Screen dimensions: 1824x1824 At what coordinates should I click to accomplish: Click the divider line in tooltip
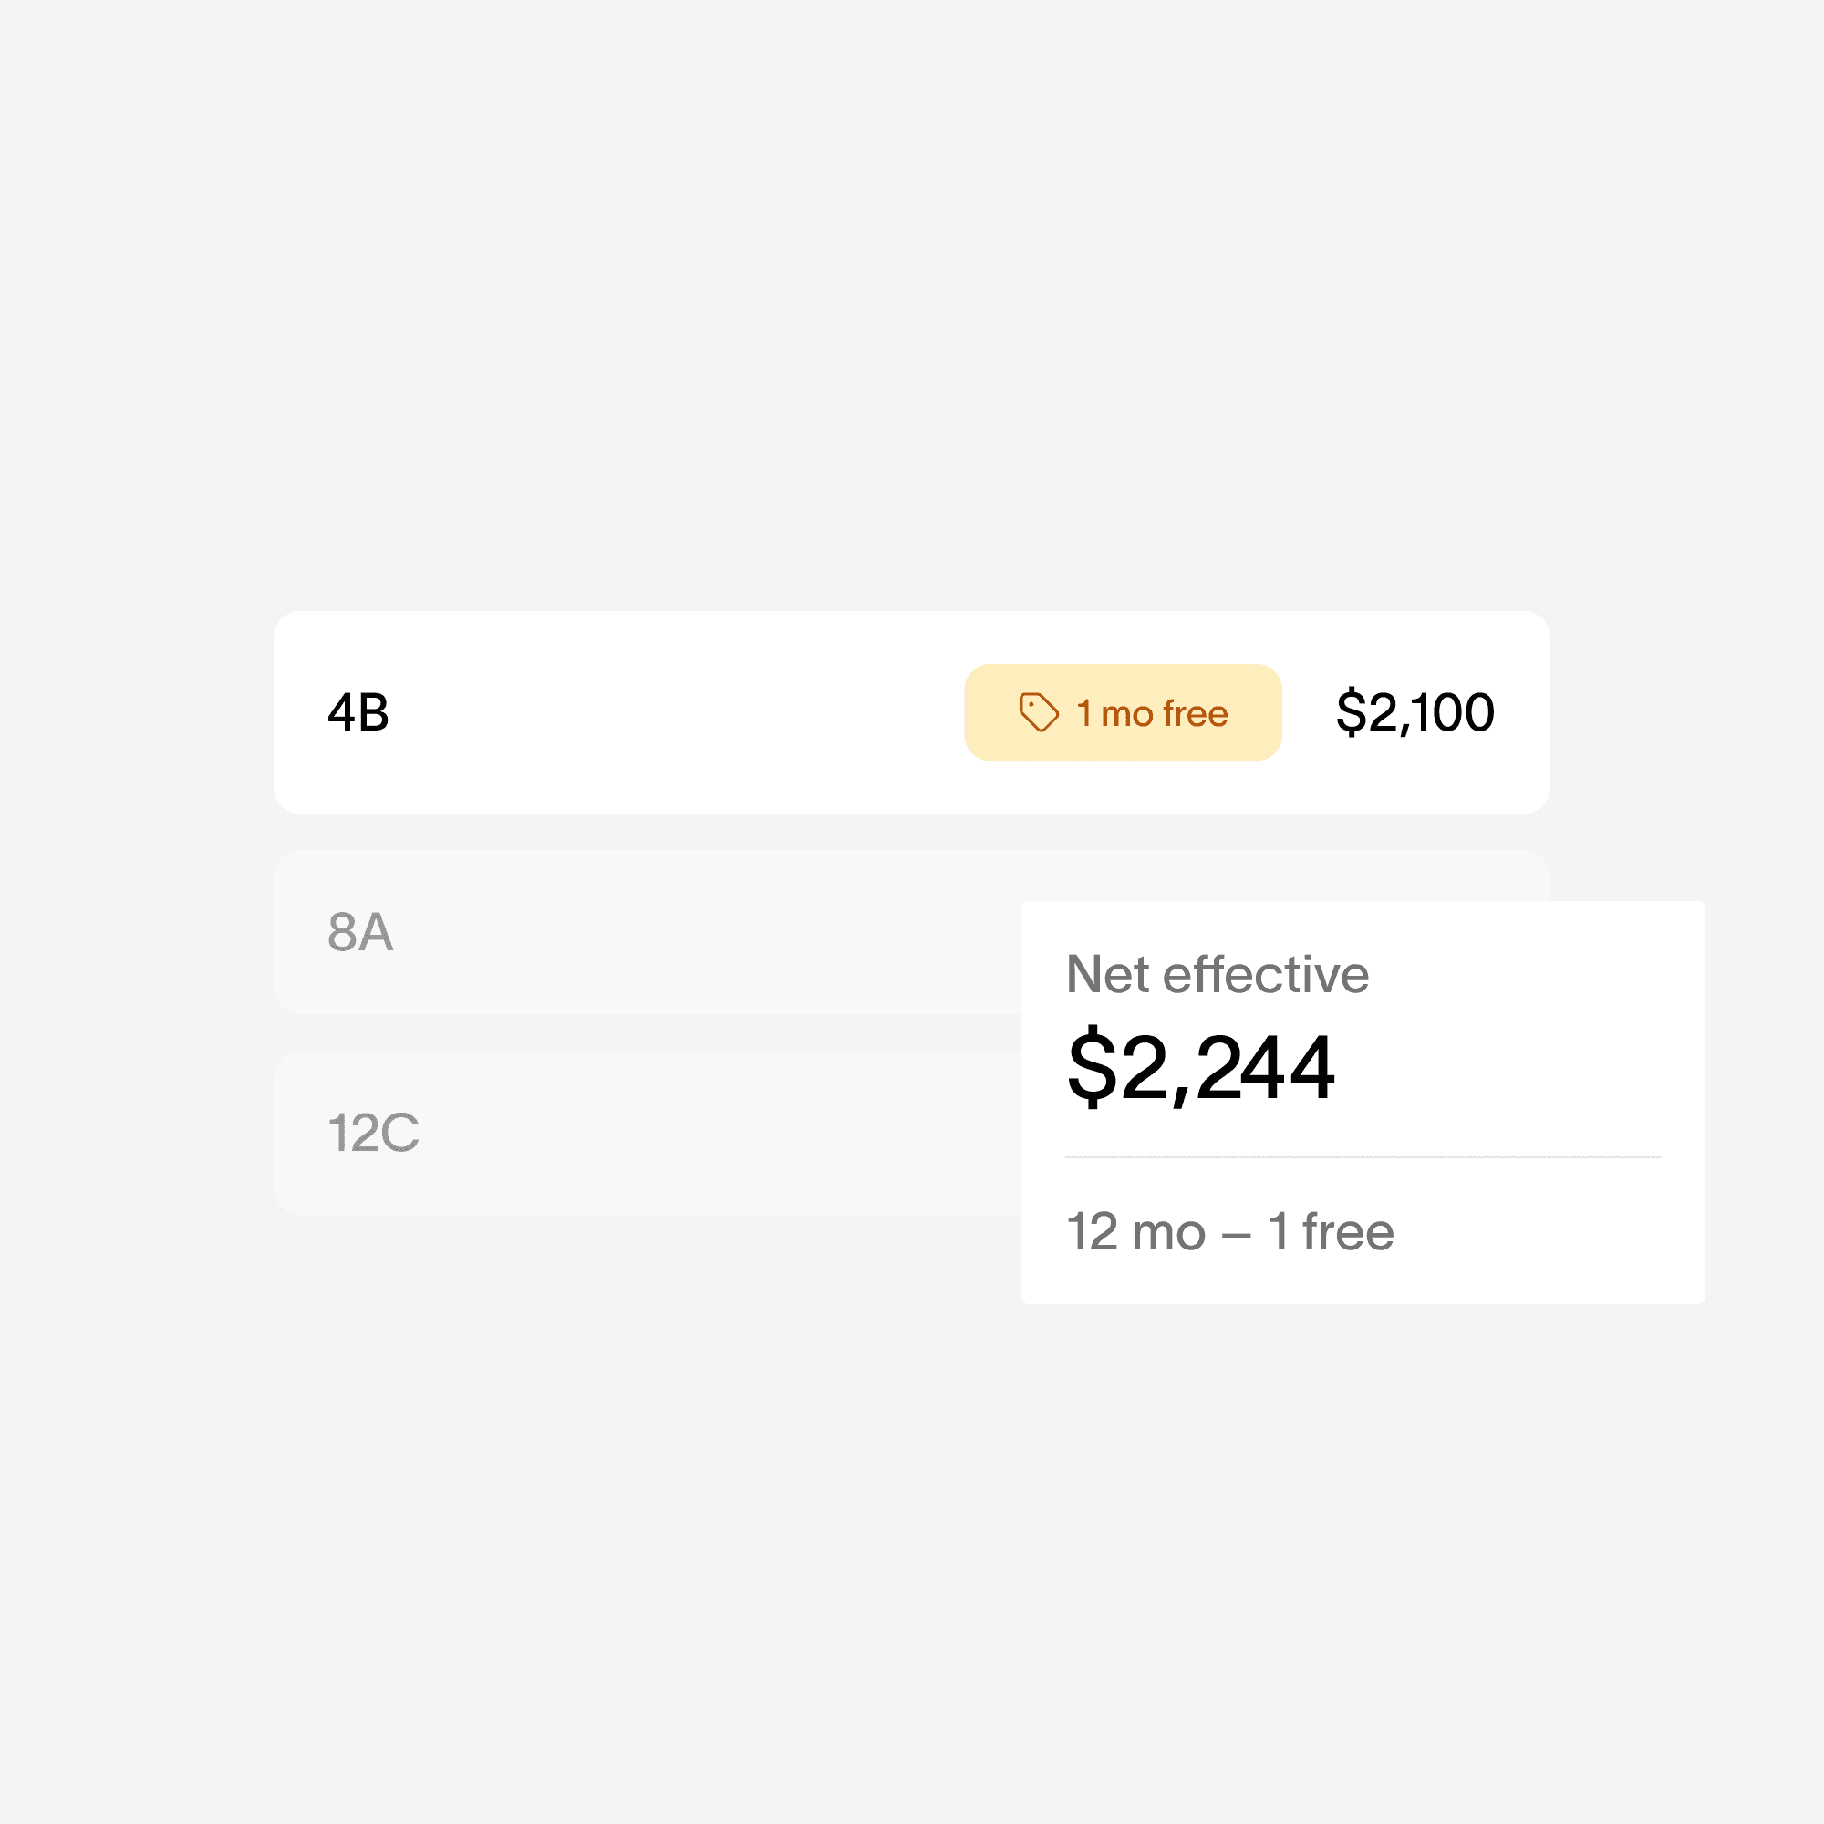(x=1363, y=1156)
